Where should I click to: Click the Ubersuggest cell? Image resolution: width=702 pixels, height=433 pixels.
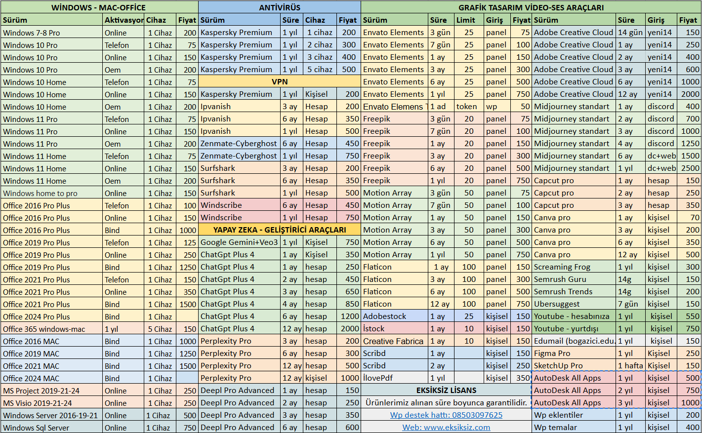click(574, 304)
